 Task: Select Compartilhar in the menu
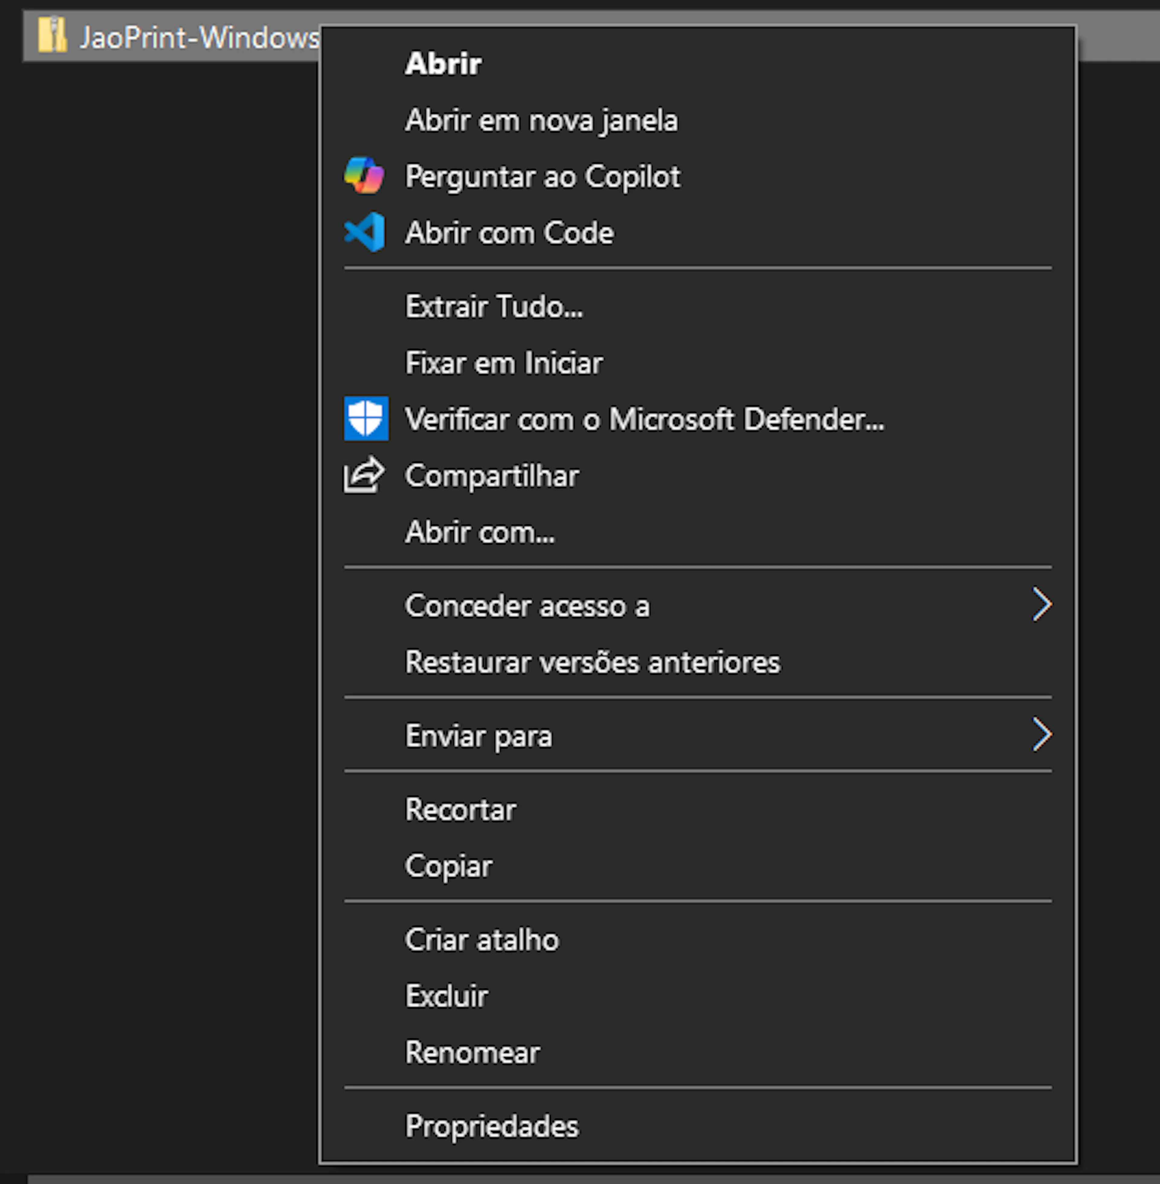pos(698,475)
